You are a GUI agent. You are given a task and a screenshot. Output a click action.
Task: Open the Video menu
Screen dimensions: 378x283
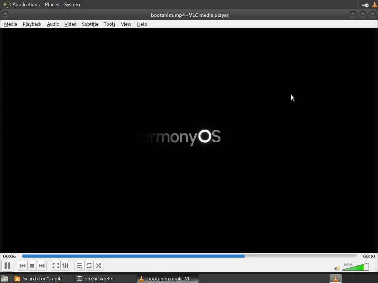coord(71,24)
